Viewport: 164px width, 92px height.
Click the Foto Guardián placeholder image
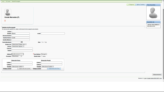(x=153, y=13)
